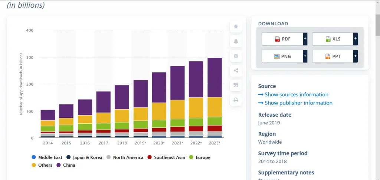Viewport: 380px width, 180px height.
Task: Click the 400 y-axis label
Action: tap(29, 30)
